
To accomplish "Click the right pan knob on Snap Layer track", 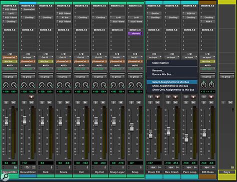I will click(x=121, y=85).
